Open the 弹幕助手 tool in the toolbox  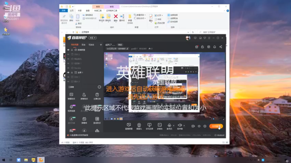tap(71, 96)
